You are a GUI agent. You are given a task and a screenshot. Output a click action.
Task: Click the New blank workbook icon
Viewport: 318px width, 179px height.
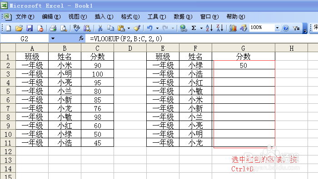tap(8, 28)
